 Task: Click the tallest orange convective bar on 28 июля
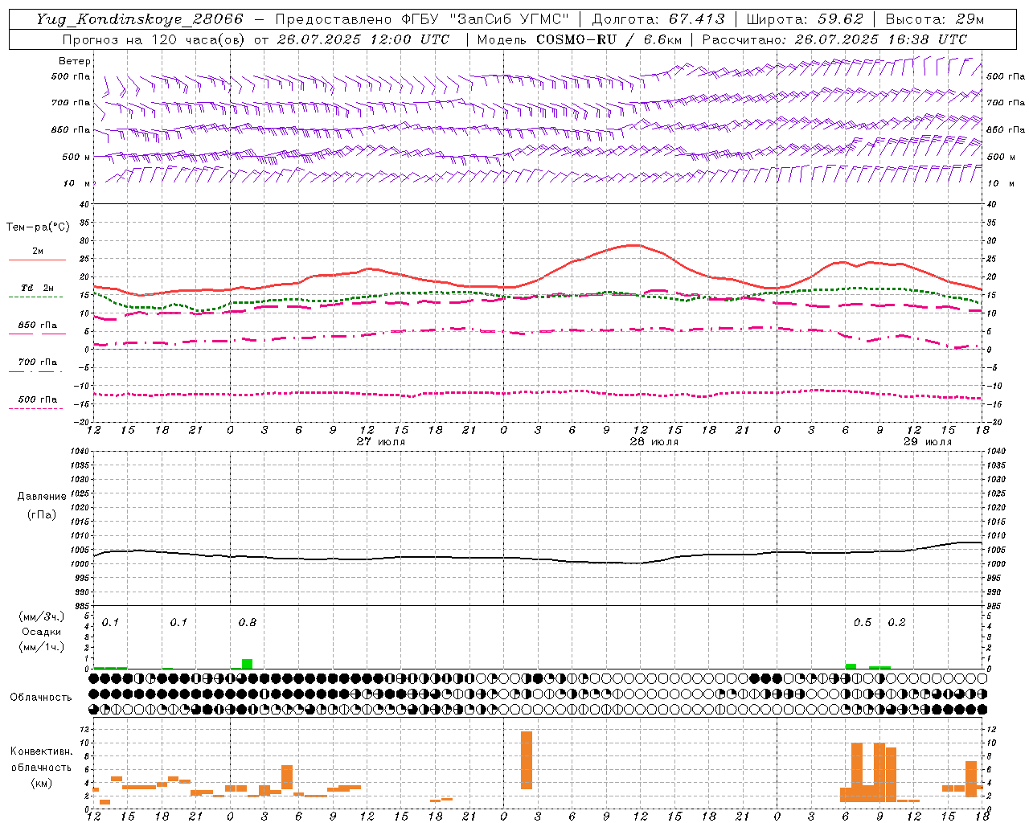(x=527, y=760)
